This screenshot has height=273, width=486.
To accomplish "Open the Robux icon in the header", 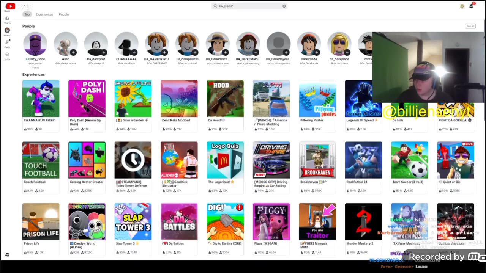I will coord(462,6).
